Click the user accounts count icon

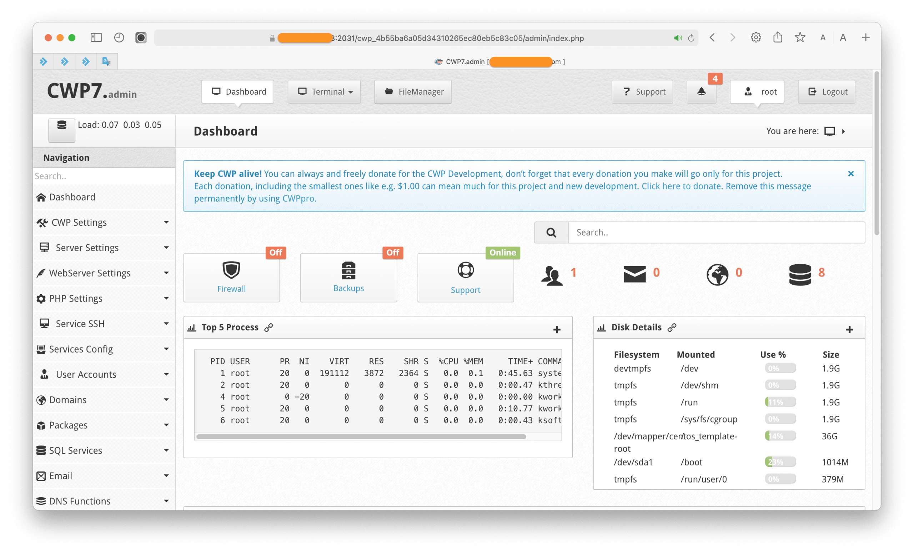[552, 275]
